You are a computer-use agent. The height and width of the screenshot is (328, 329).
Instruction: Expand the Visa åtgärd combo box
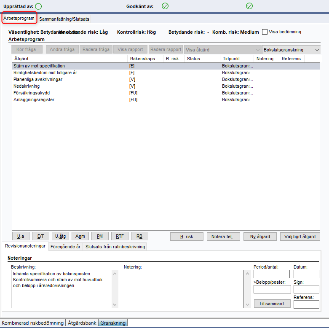click(x=222, y=50)
